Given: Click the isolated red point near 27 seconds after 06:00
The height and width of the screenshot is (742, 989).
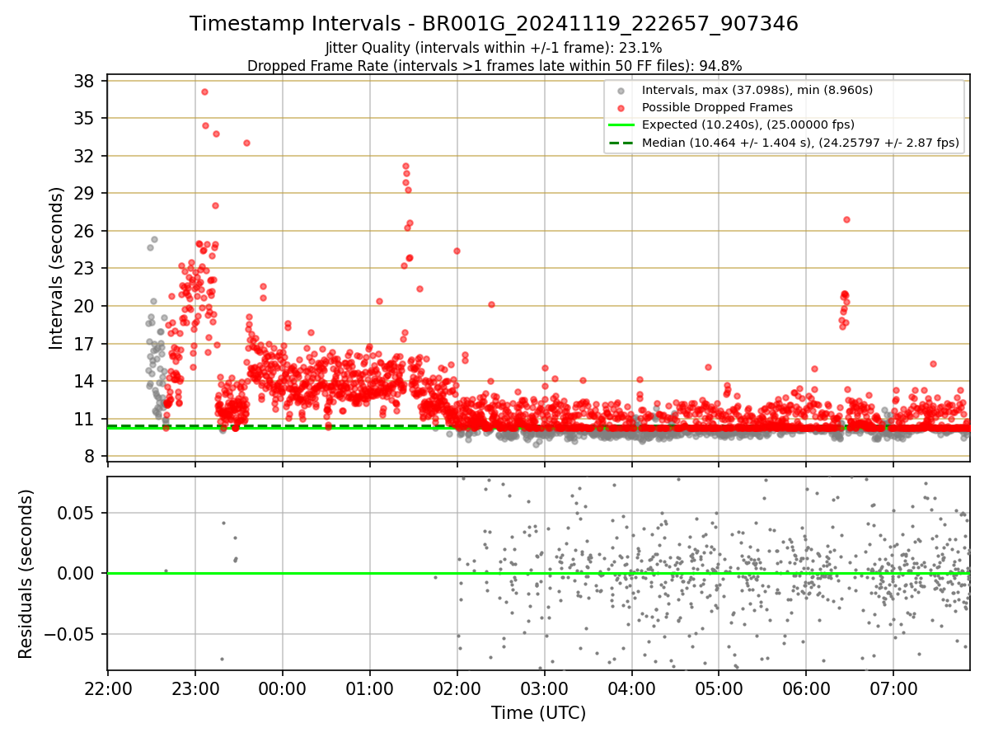Looking at the screenshot, I should click(846, 219).
